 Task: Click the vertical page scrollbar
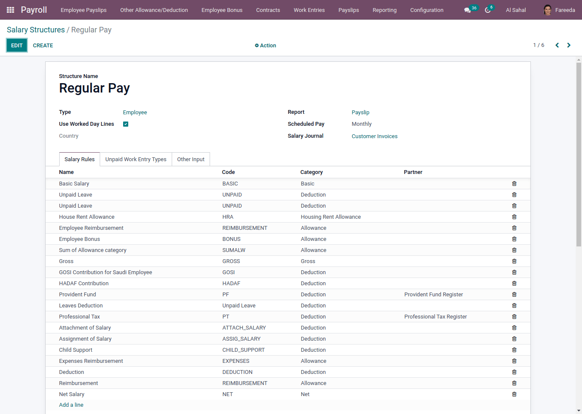(x=579, y=154)
